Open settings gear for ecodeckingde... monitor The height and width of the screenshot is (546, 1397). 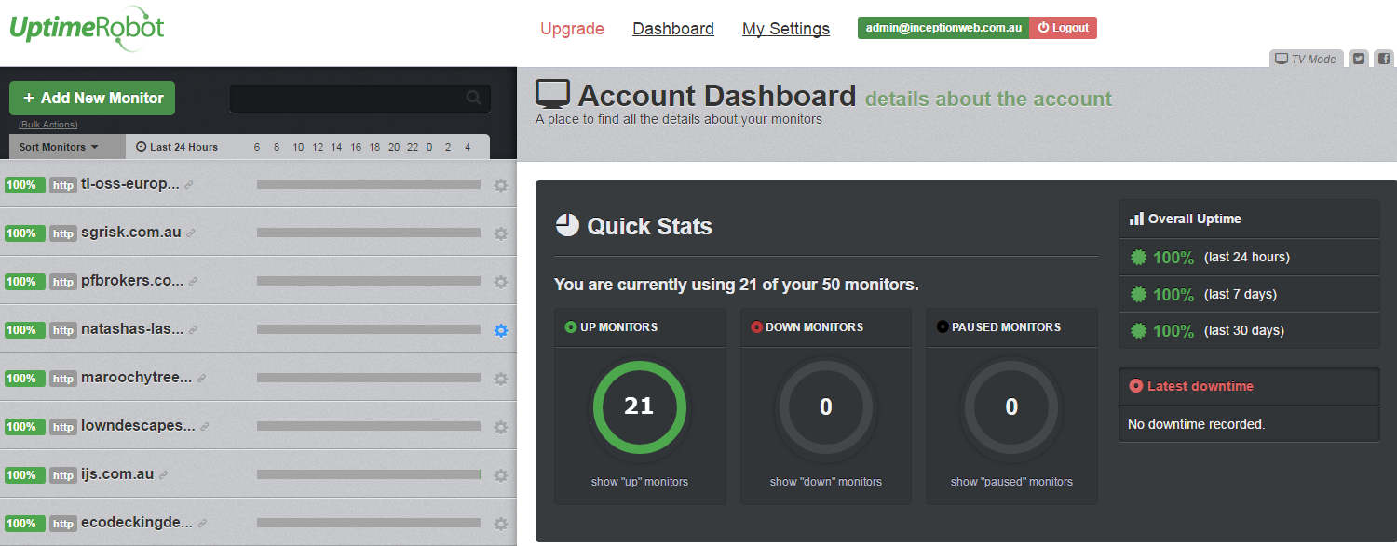[x=501, y=524]
